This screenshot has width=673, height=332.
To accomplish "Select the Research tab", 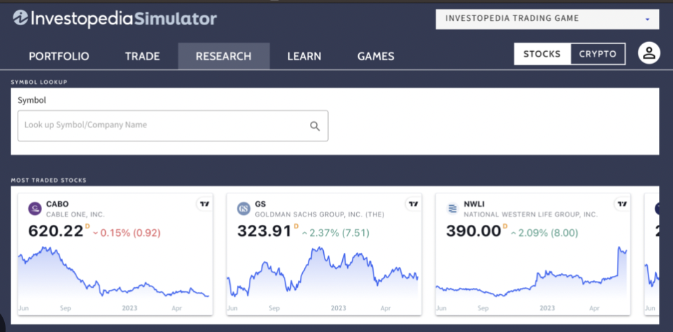I will pyautogui.click(x=224, y=56).
